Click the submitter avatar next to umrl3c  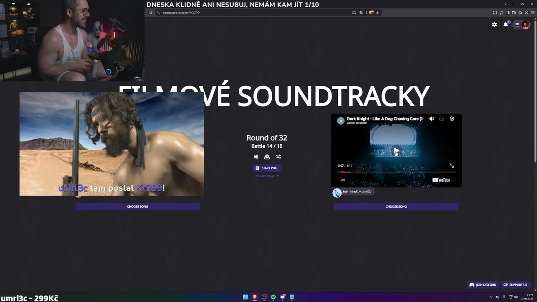[x=337, y=193]
